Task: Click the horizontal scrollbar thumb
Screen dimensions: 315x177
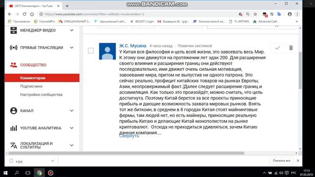Action: point(126,153)
